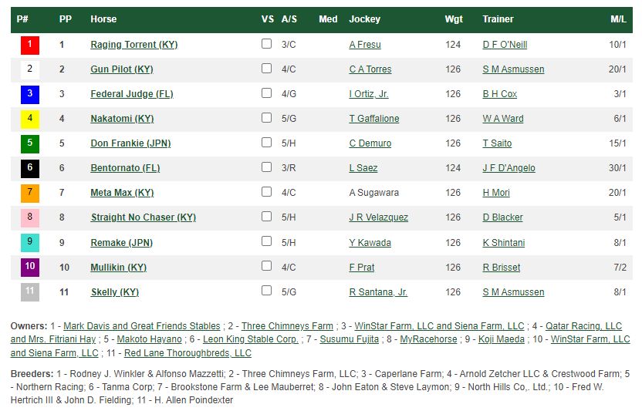Open owner Three Chimneys Farm link

click(287, 326)
